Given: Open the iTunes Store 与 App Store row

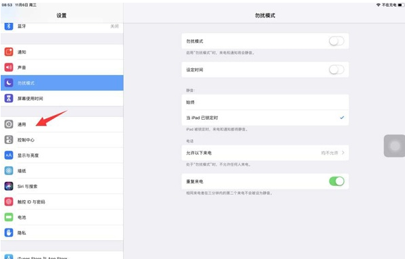Looking at the screenshot, I should (x=62, y=256).
